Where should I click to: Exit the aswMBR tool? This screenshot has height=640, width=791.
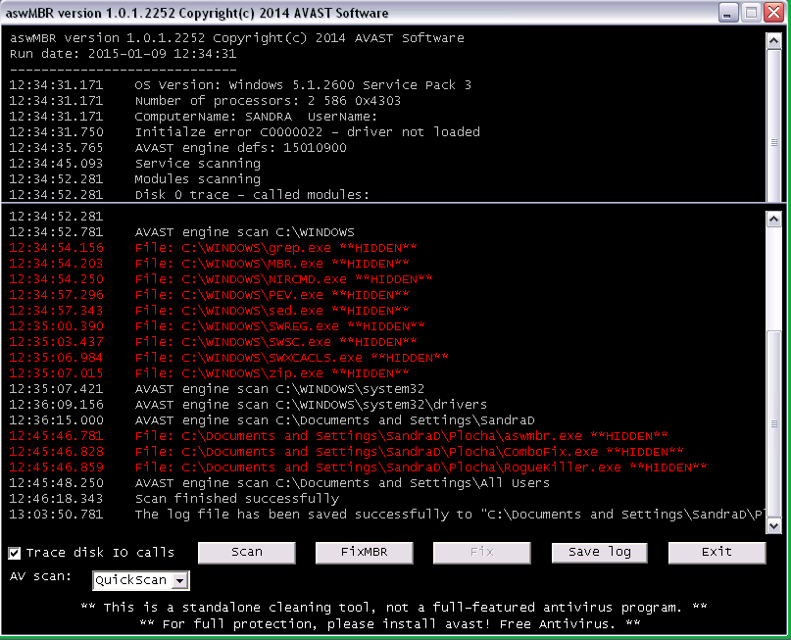click(x=717, y=552)
